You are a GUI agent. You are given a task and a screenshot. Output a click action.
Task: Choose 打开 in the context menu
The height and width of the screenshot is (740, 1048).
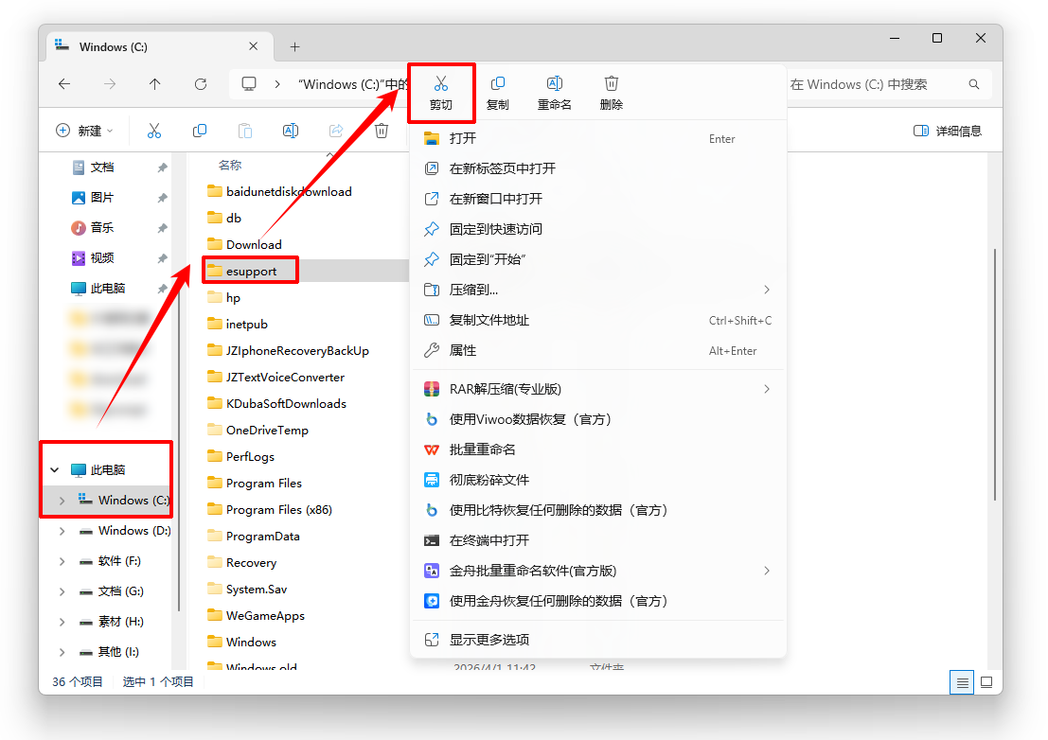coord(597,138)
